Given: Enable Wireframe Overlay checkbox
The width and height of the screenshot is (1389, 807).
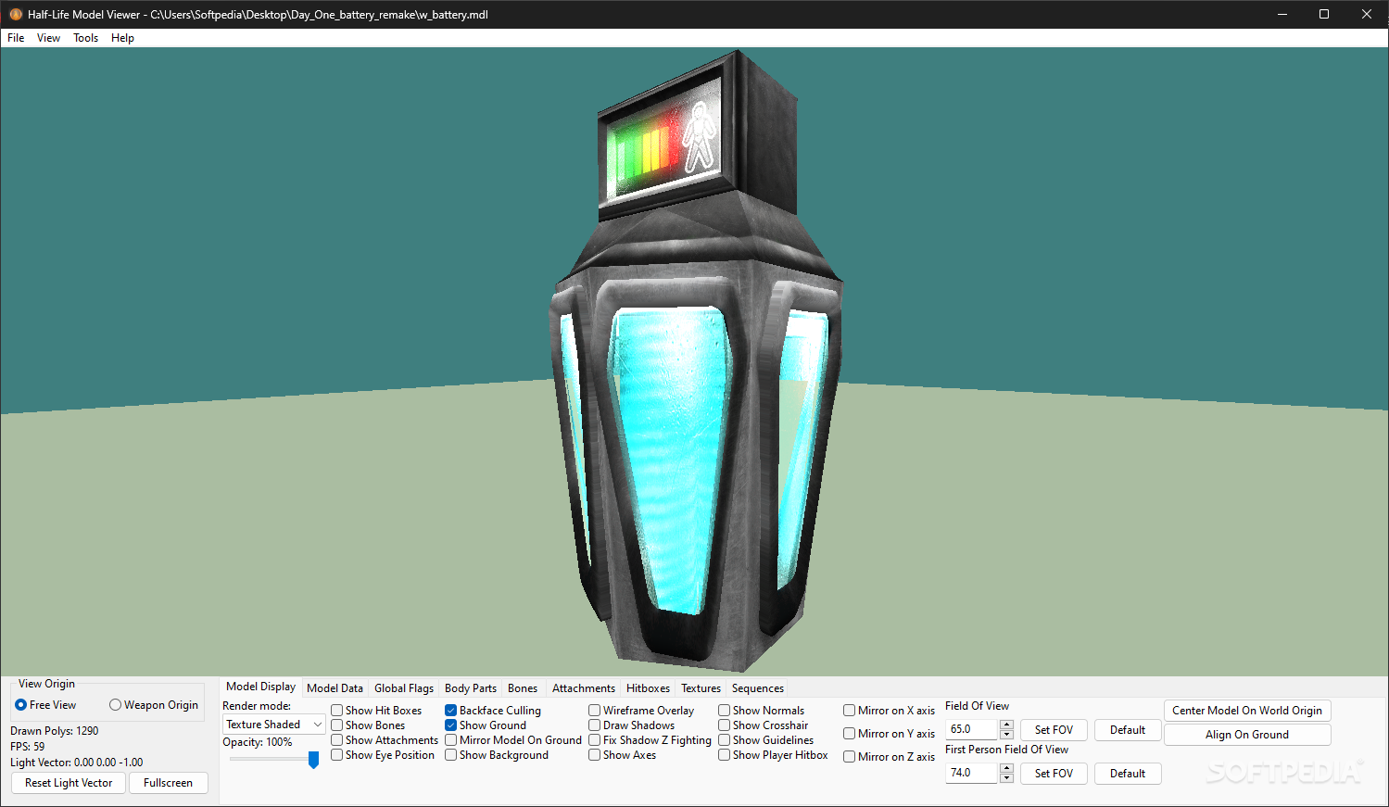Looking at the screenshot, I should coord(641,710).
